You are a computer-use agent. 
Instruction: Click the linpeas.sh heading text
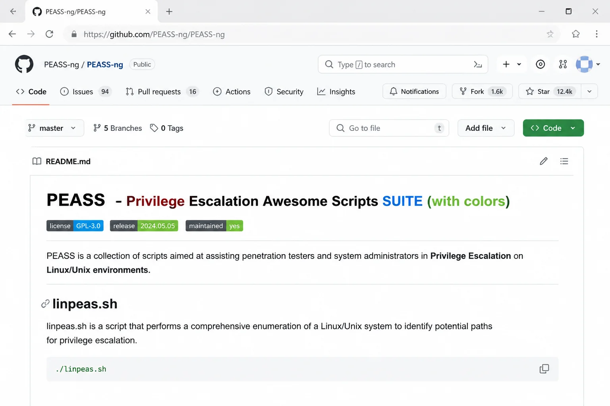pyautogui.click(x=85, y=304)
